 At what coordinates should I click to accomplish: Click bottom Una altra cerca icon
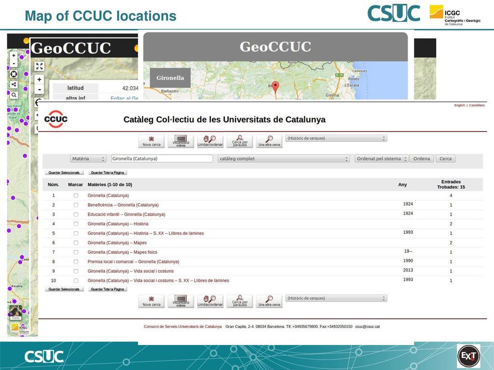pyautogui.click(x=269, y=301)
